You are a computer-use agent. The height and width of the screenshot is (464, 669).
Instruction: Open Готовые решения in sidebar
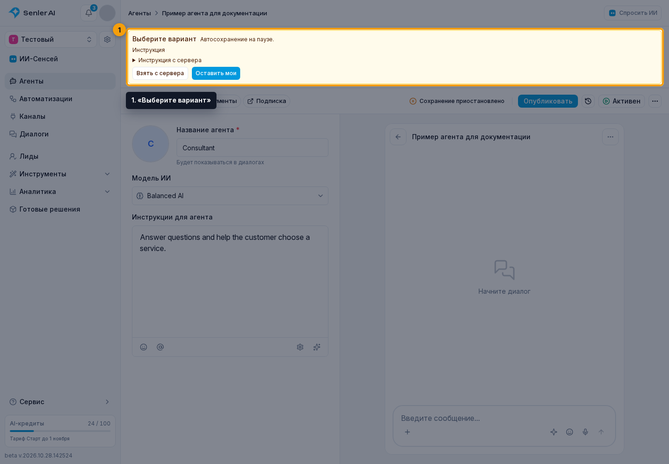(60, 209)
